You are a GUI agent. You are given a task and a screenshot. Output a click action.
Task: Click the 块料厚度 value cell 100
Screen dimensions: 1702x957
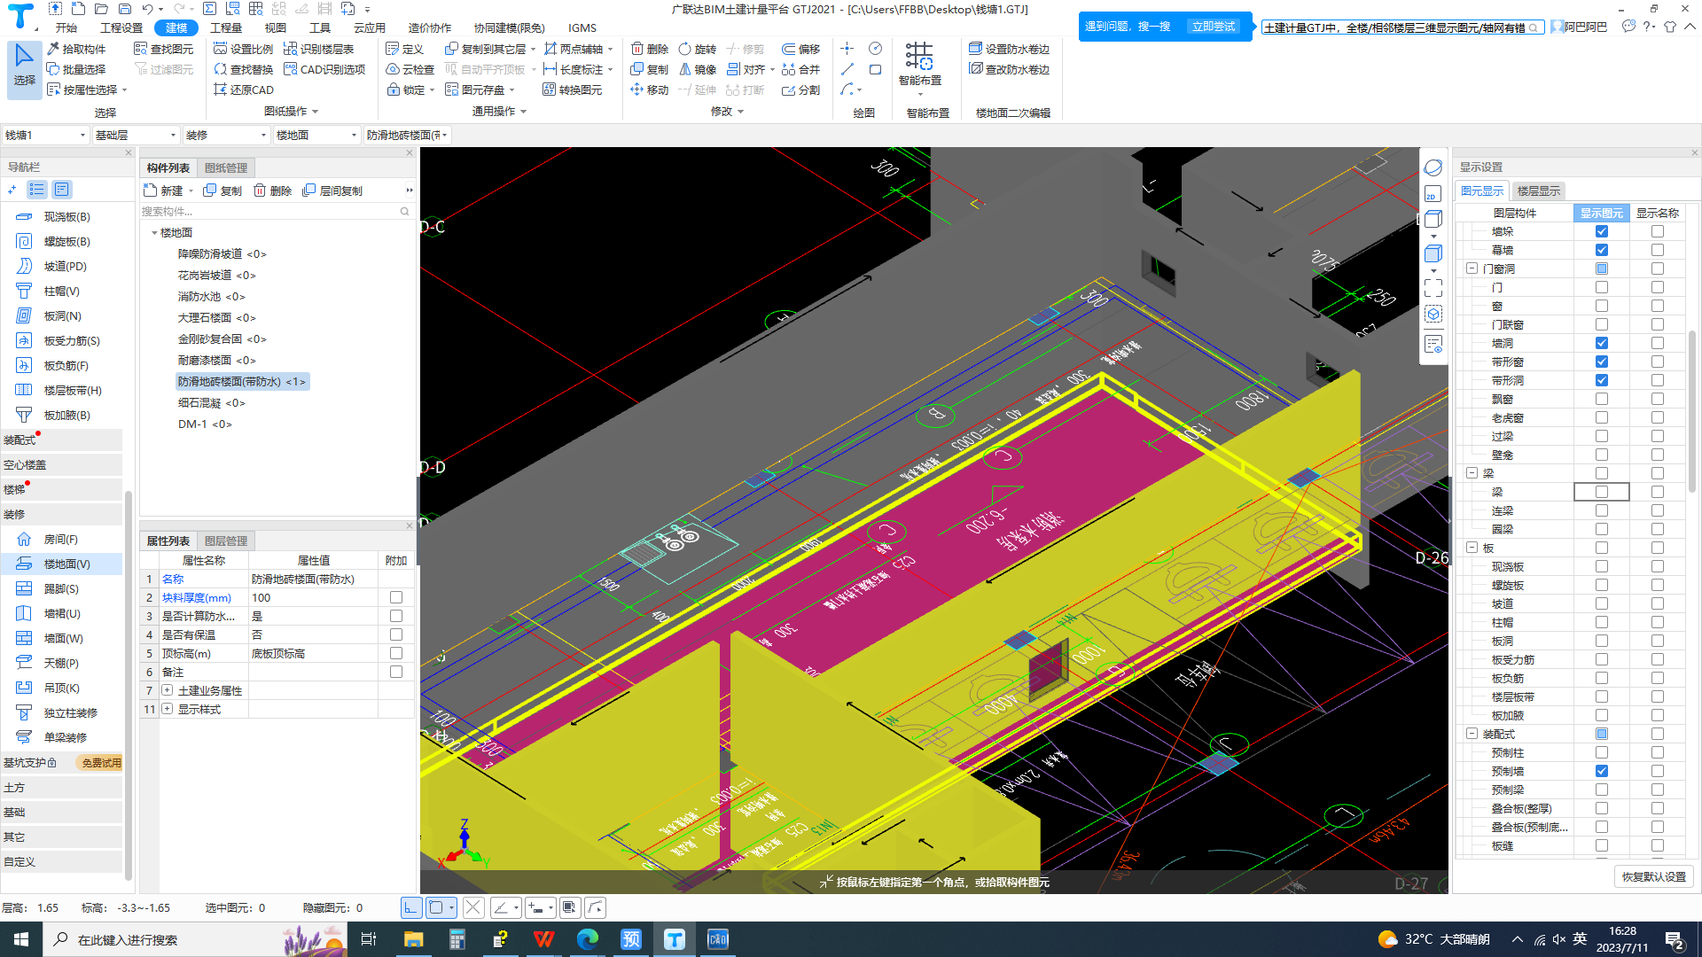[314, 597]
